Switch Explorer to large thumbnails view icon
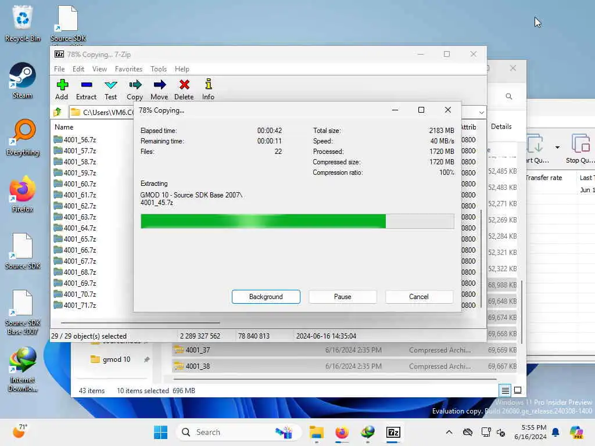 (x=518, y=390)
